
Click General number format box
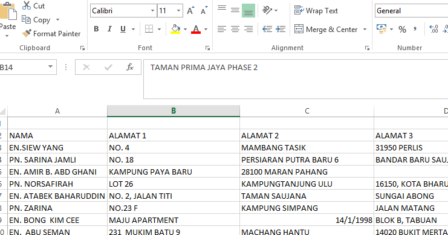(x=412, y=11)
